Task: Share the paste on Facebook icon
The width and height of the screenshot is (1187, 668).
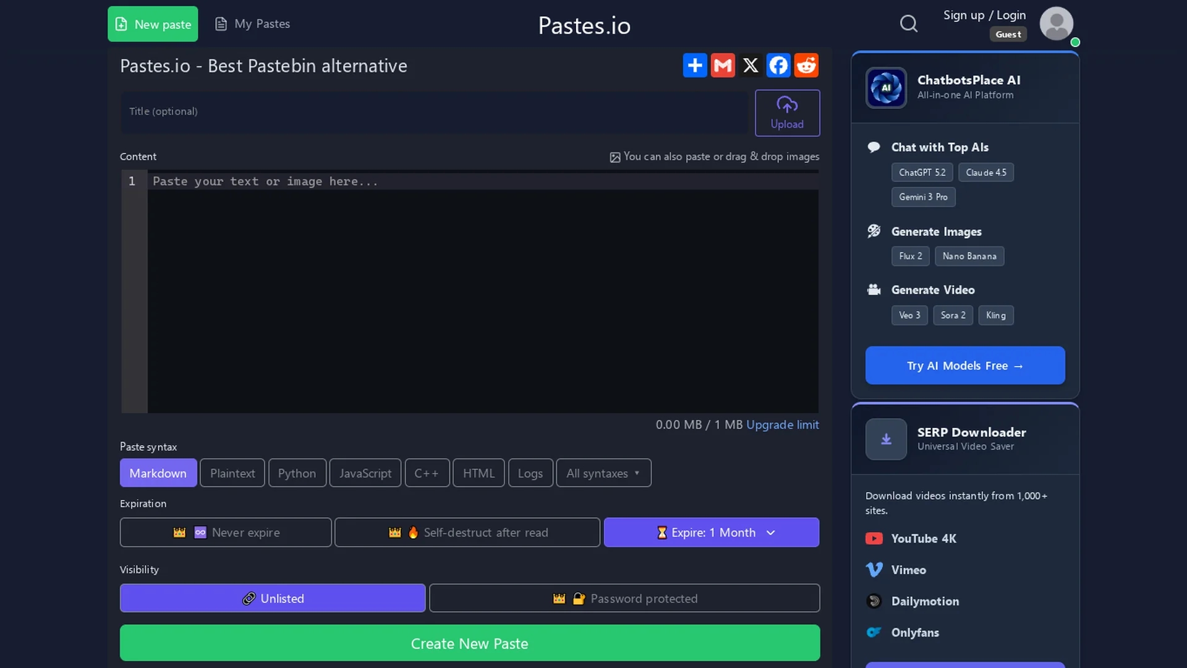Action: click(778, 65)
